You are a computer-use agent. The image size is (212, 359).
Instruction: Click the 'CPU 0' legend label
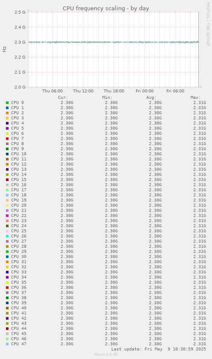click(17, 103)
